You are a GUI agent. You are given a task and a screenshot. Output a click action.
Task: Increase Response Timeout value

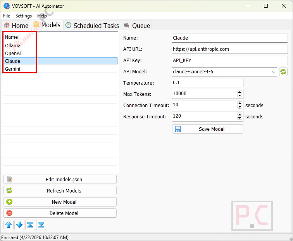point(240,114)
